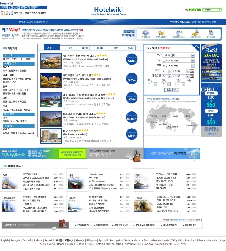
Task: Open Be Resorts Mactan thumbnail
Action: (x=51, y=136)
